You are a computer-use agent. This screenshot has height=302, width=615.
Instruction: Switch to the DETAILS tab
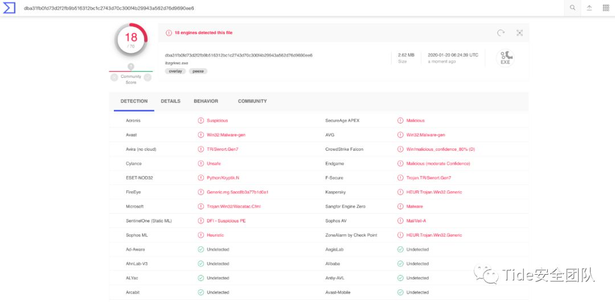click(170, 101)
